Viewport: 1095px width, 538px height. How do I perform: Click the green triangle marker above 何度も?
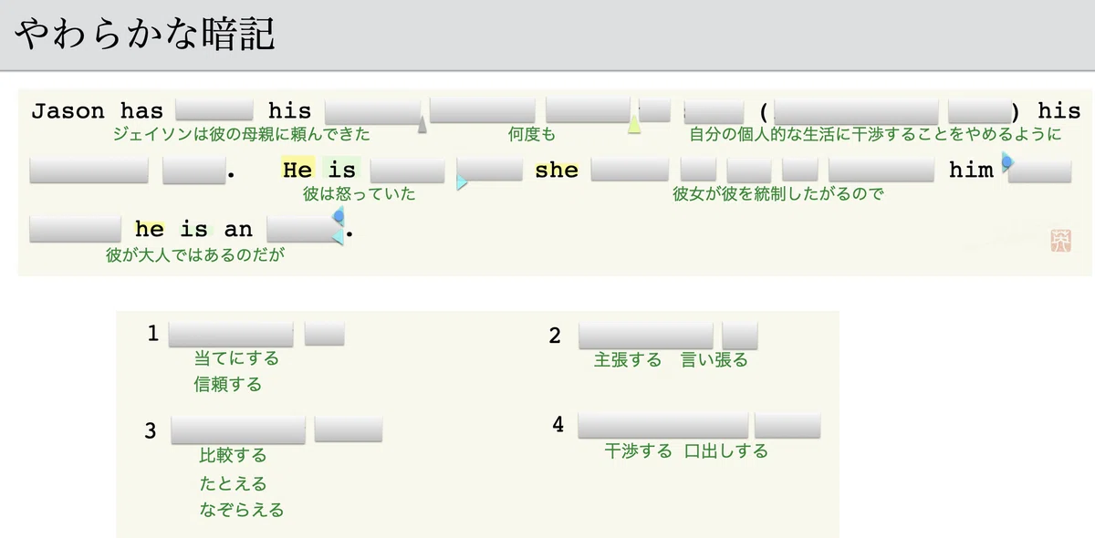633,126
